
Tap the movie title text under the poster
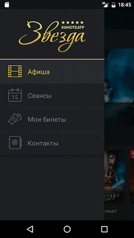coord(111,211)
